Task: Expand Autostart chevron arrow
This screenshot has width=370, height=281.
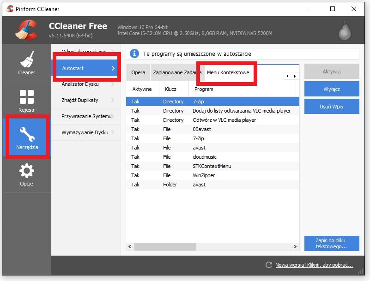Action: click(113, 68)
